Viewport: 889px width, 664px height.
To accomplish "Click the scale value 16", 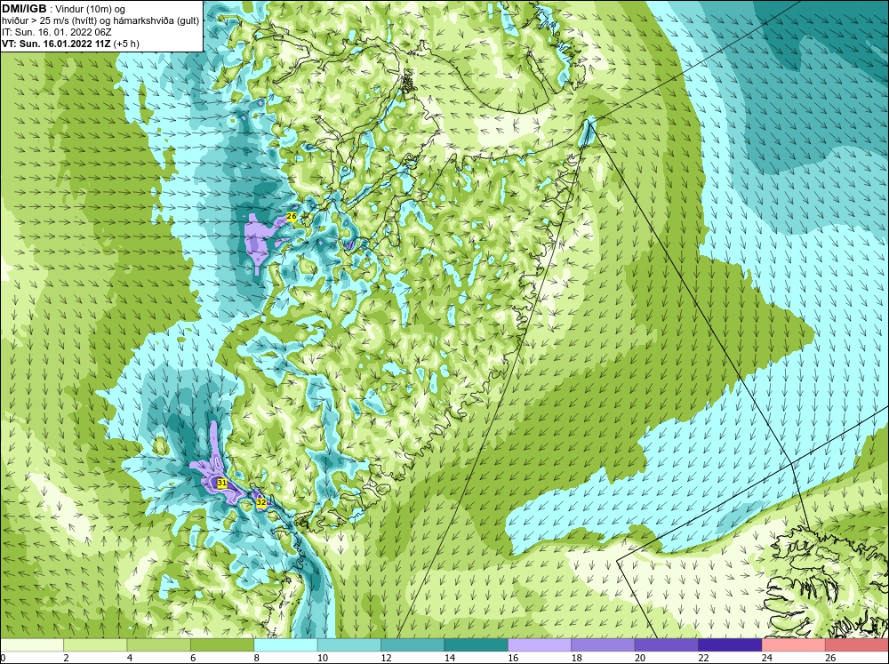I will pyautogui.click(x=513, y=658).
